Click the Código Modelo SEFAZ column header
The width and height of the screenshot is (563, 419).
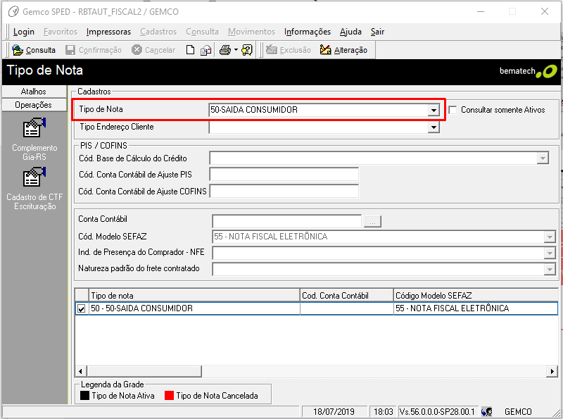click(476, 295)
